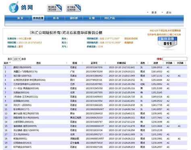Open the 俱乐部 menu item
The image size is (191, 150).
click(x=74, y=18)
